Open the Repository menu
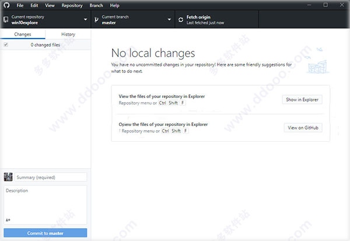The width and height of the screenshot is (350, 241). (72, 5)
